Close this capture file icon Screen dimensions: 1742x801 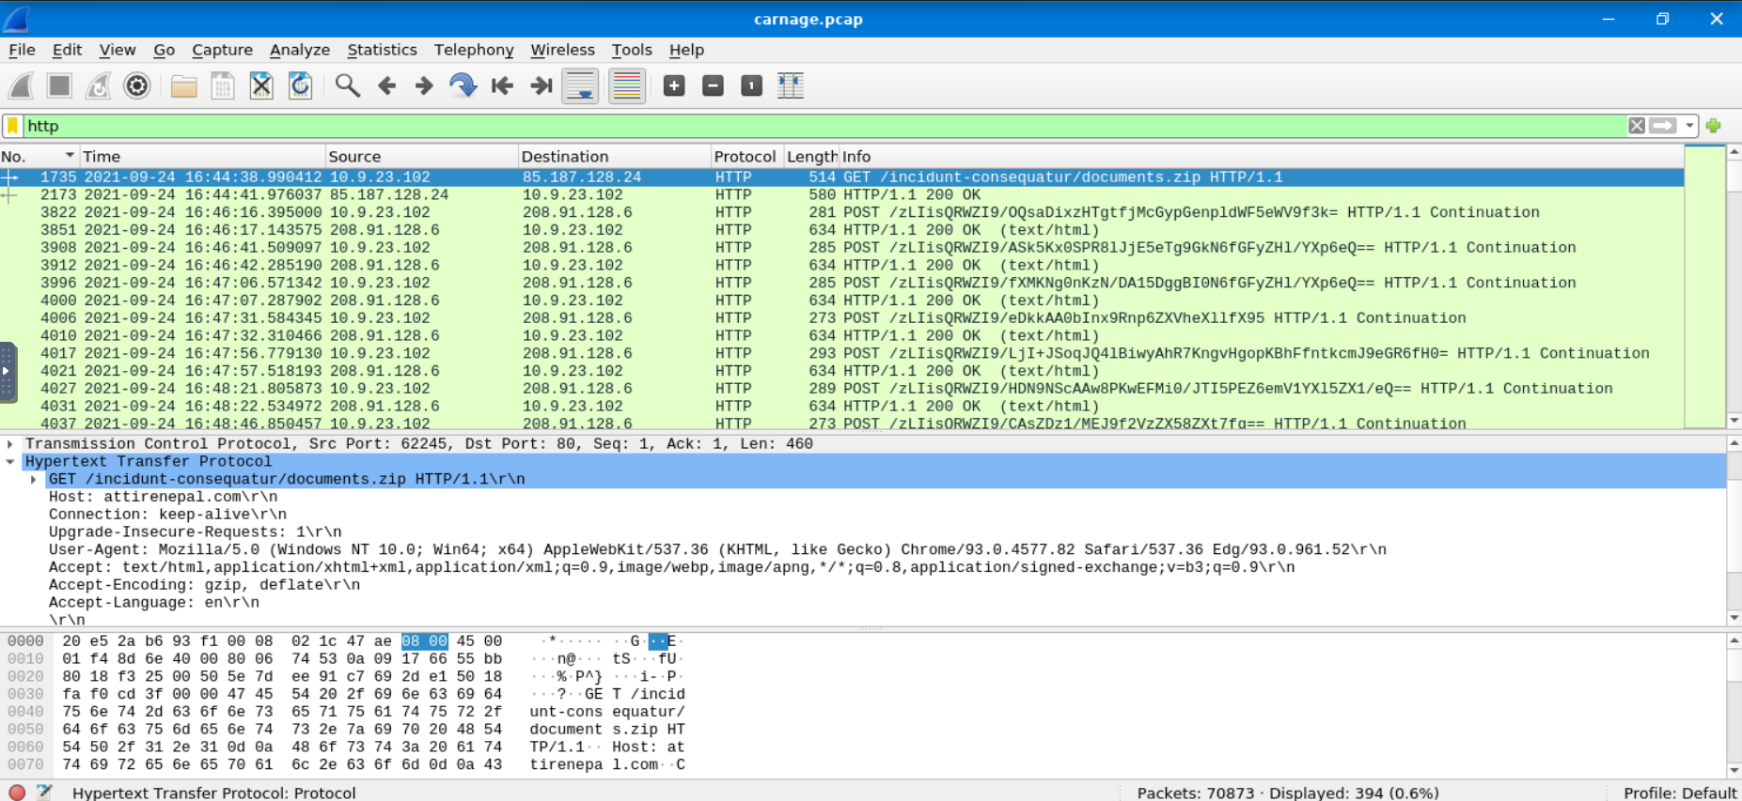(261, 86)
